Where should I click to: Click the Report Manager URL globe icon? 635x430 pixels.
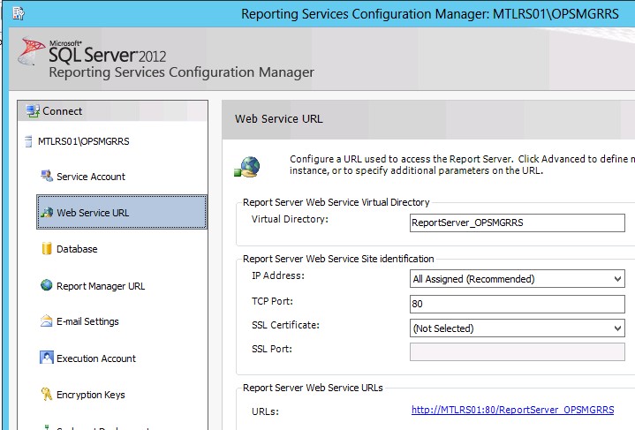click(47, 285)
